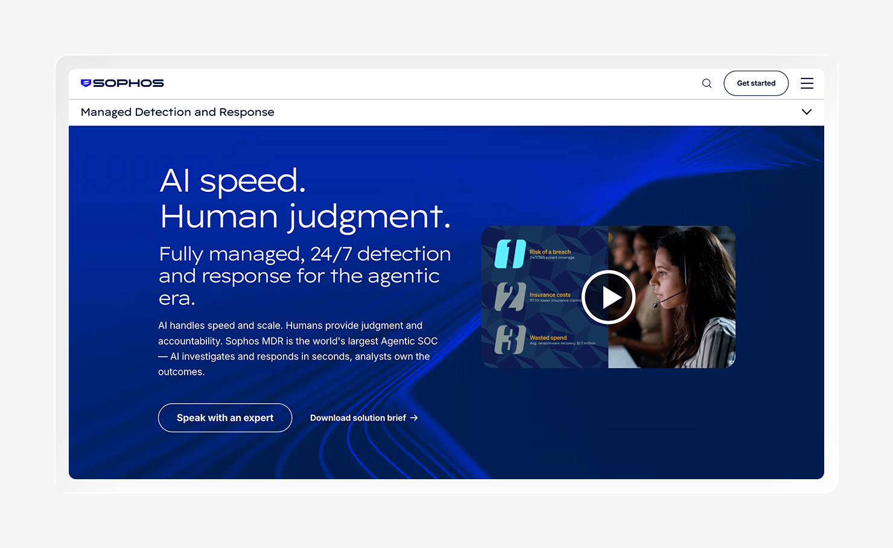Click the Get started button
The height and width of the screenshot is (548, 893).
[756, 83]
